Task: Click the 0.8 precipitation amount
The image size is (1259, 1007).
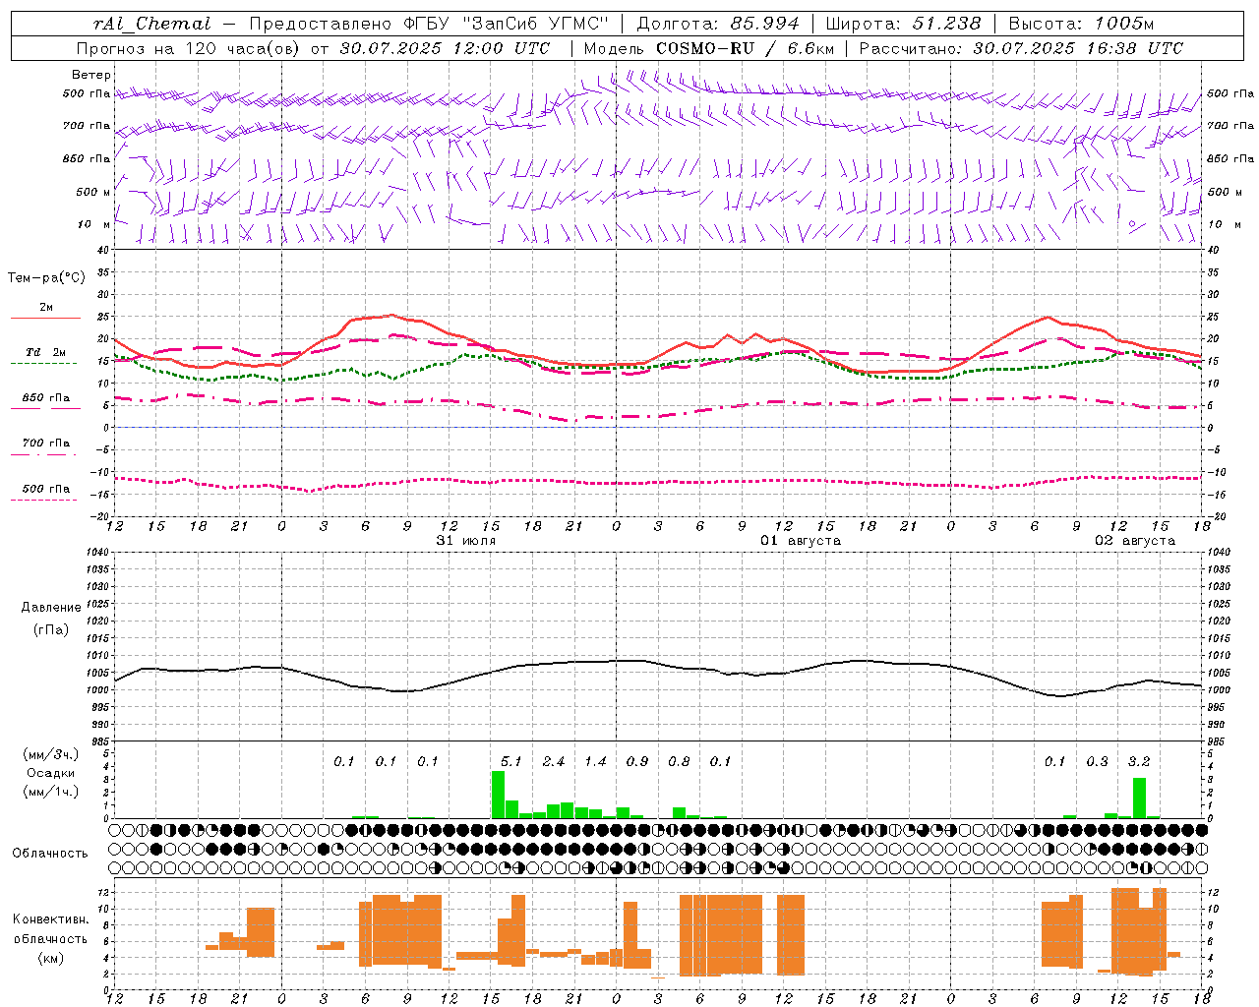Action: tap(679, 762)
